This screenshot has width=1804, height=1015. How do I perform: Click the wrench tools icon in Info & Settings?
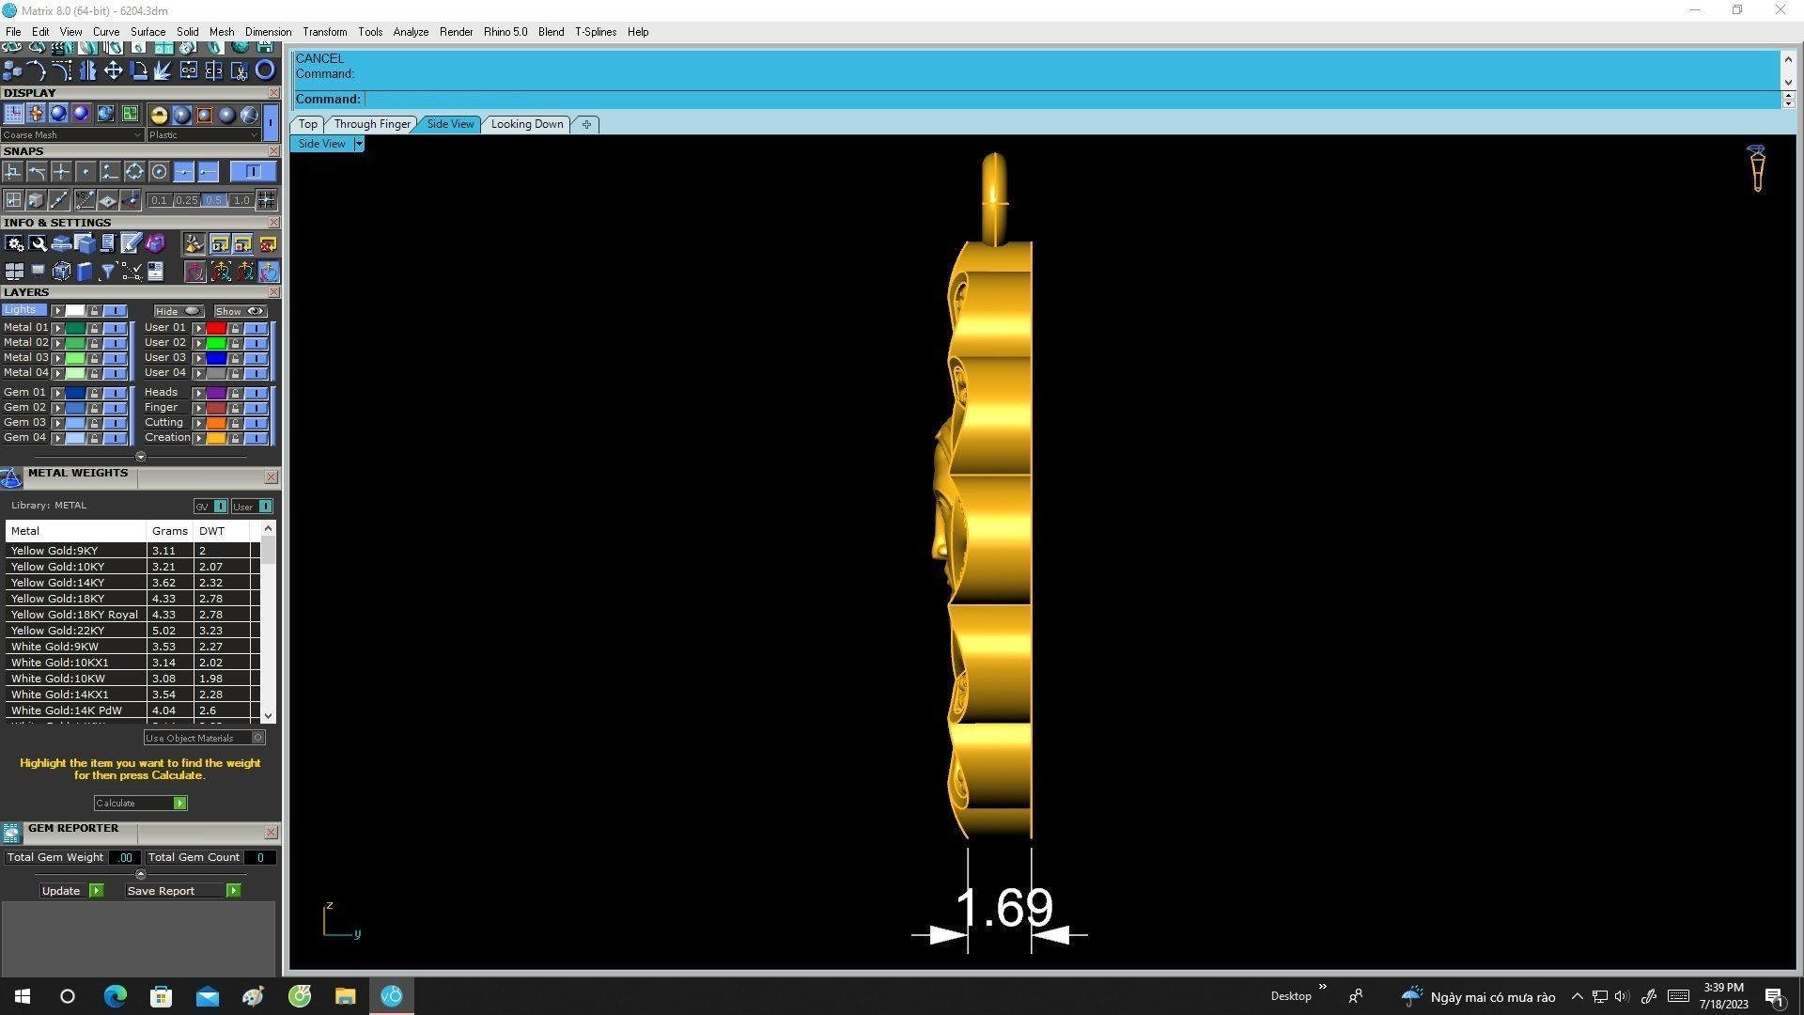tap(38, 243)
